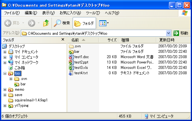This screenshot has width=192, height=121.
Task: Open the Views dropdown arrow
Action: (x=108, y=23)
